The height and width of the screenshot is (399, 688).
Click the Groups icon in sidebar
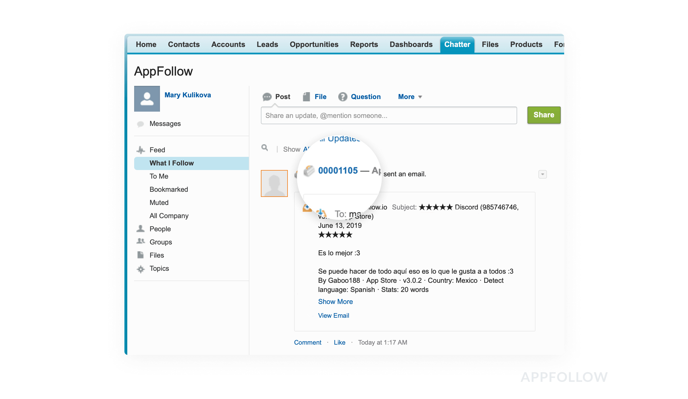pos(140,242)
